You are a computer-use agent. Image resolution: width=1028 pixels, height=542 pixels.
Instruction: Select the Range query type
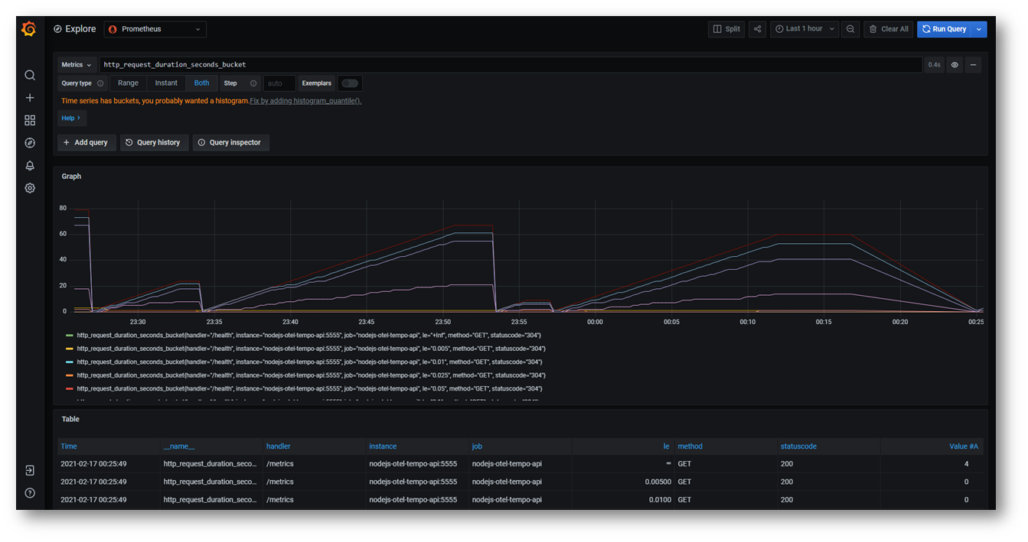click(128, 83)
